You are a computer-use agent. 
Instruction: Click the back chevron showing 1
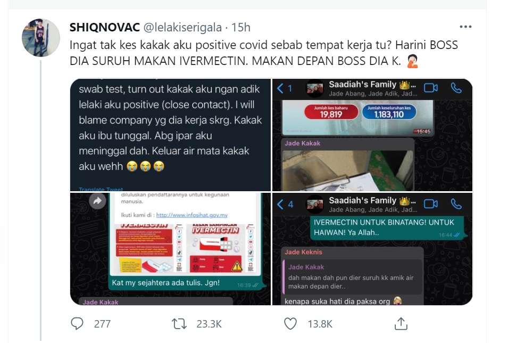click(x=285, y=88)
